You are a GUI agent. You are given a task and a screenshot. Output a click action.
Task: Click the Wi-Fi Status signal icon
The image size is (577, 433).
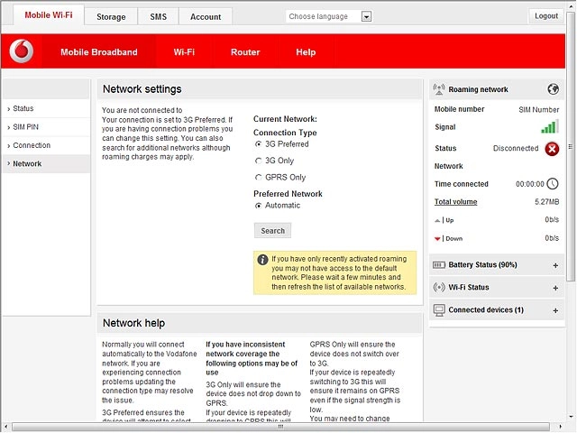coord(439,287)
